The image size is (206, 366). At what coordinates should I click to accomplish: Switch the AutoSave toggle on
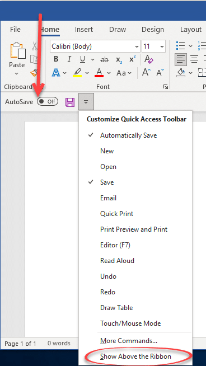coord(48,101)
